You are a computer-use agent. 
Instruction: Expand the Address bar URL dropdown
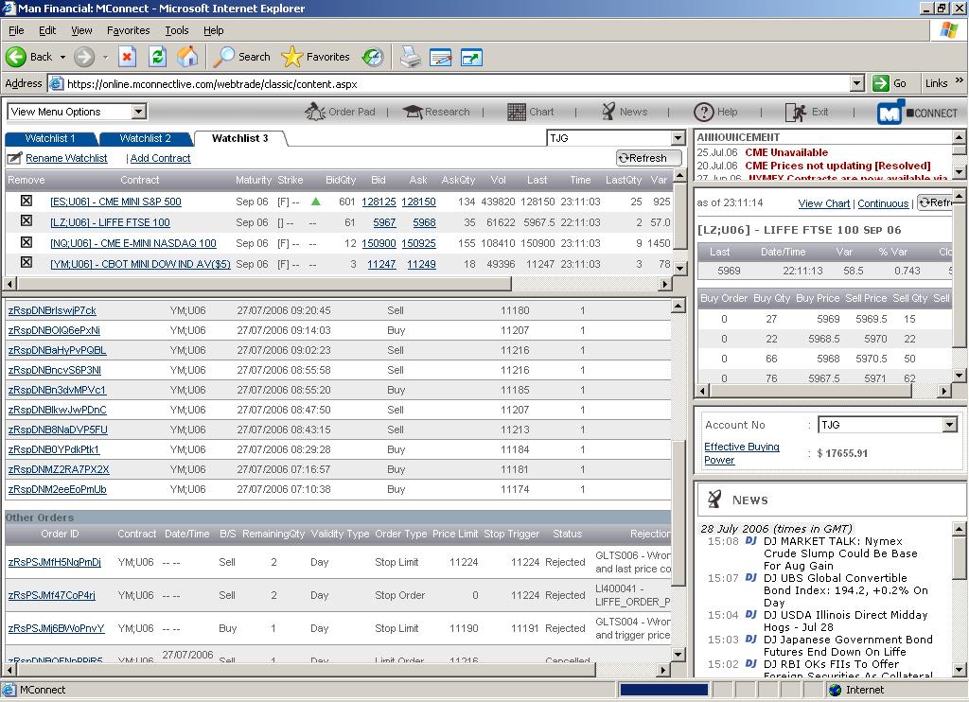[856, 83]
